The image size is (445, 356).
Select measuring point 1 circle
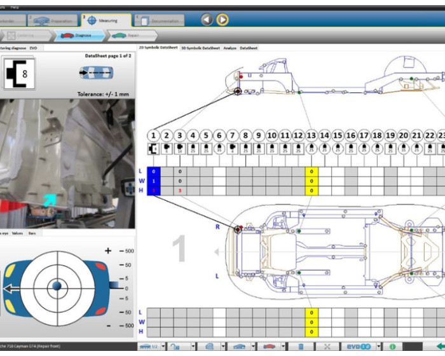pyautogui.click(x=153, y=135)
